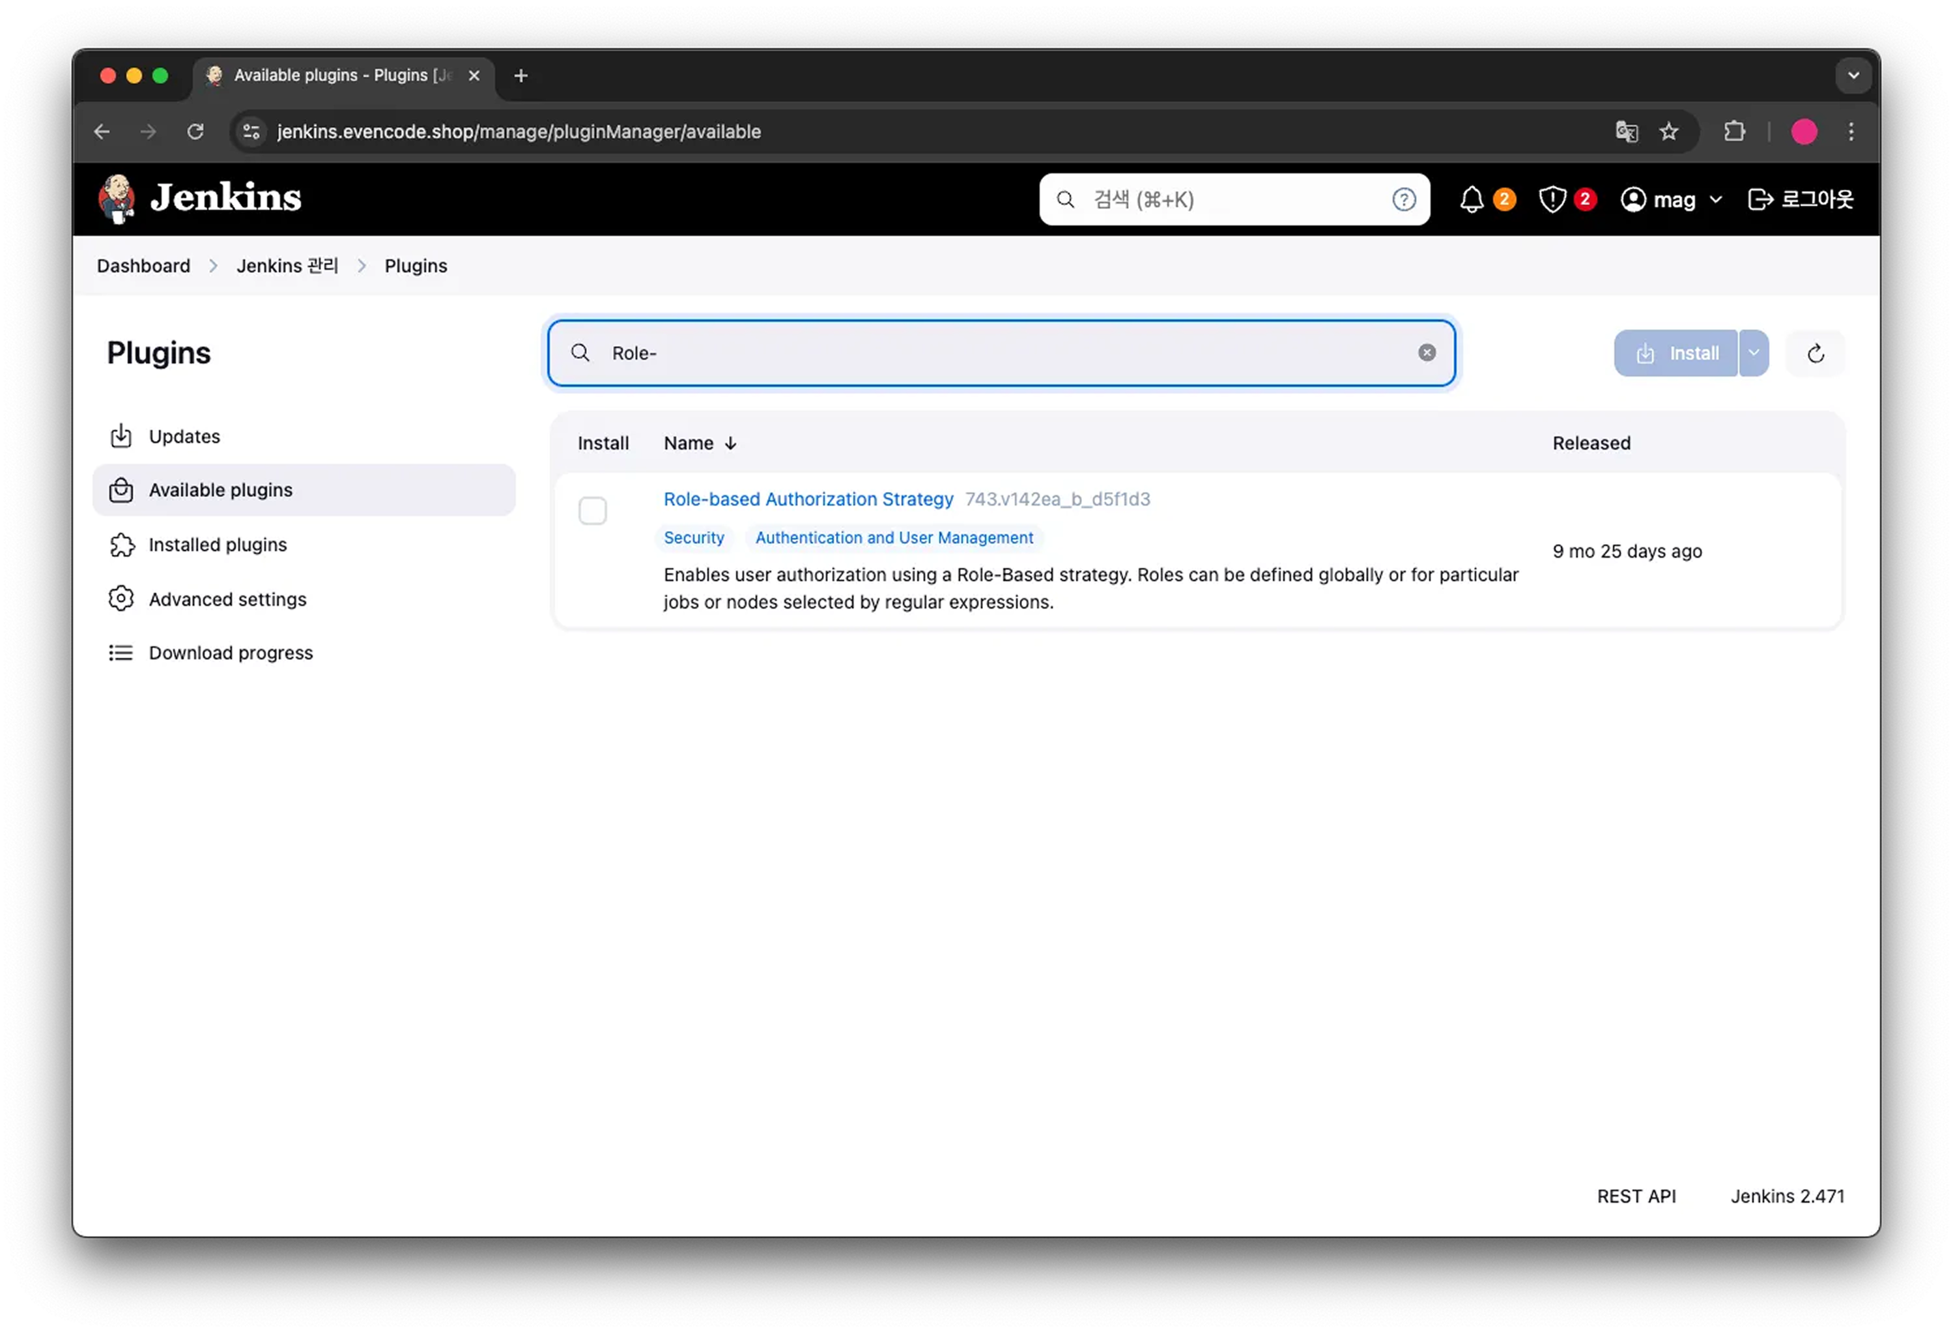
Task: Click the browser forward arrow
Action: (148, 132)
